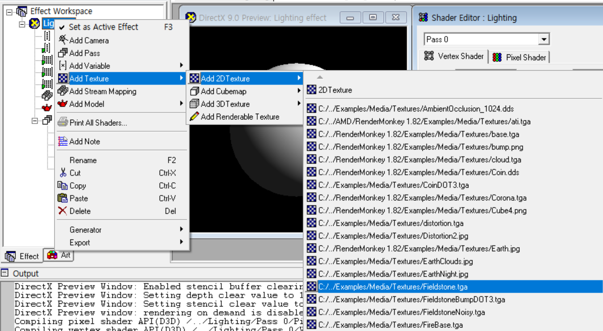The width and height of the screenshot is (603, 331).
Task: Click the Copy pages icon
Action: pos(63,185)
